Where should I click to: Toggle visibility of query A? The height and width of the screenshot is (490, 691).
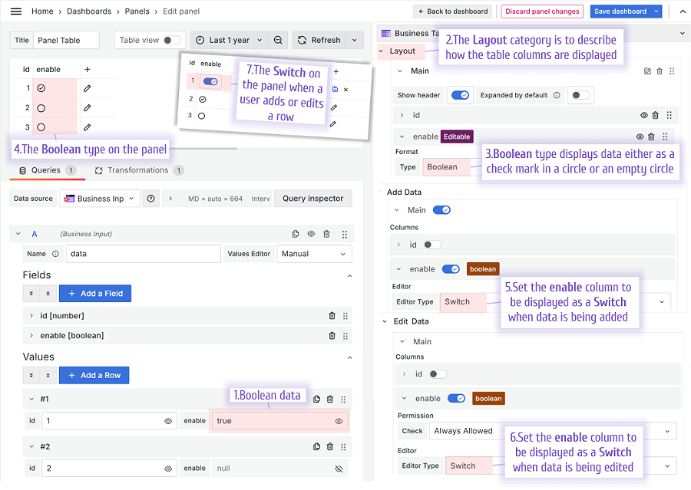click(x=311, y=234)
